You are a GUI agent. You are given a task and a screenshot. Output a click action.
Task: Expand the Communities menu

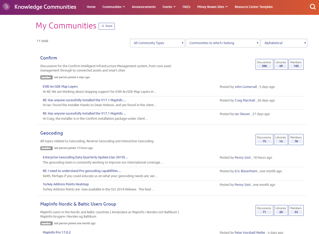(x=114, y=7)
